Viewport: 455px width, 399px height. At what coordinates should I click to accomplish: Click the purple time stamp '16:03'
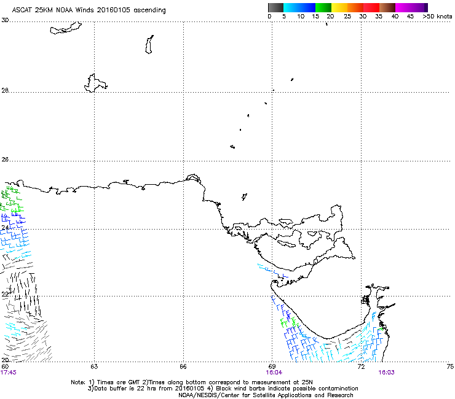click(x=386, y=373)
